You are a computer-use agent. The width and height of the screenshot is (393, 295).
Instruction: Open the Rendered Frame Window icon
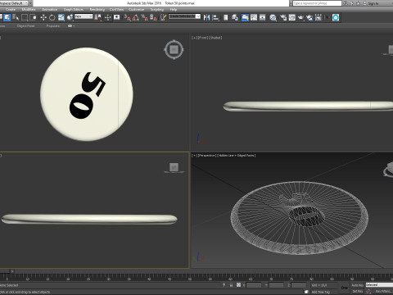[291, 18]
